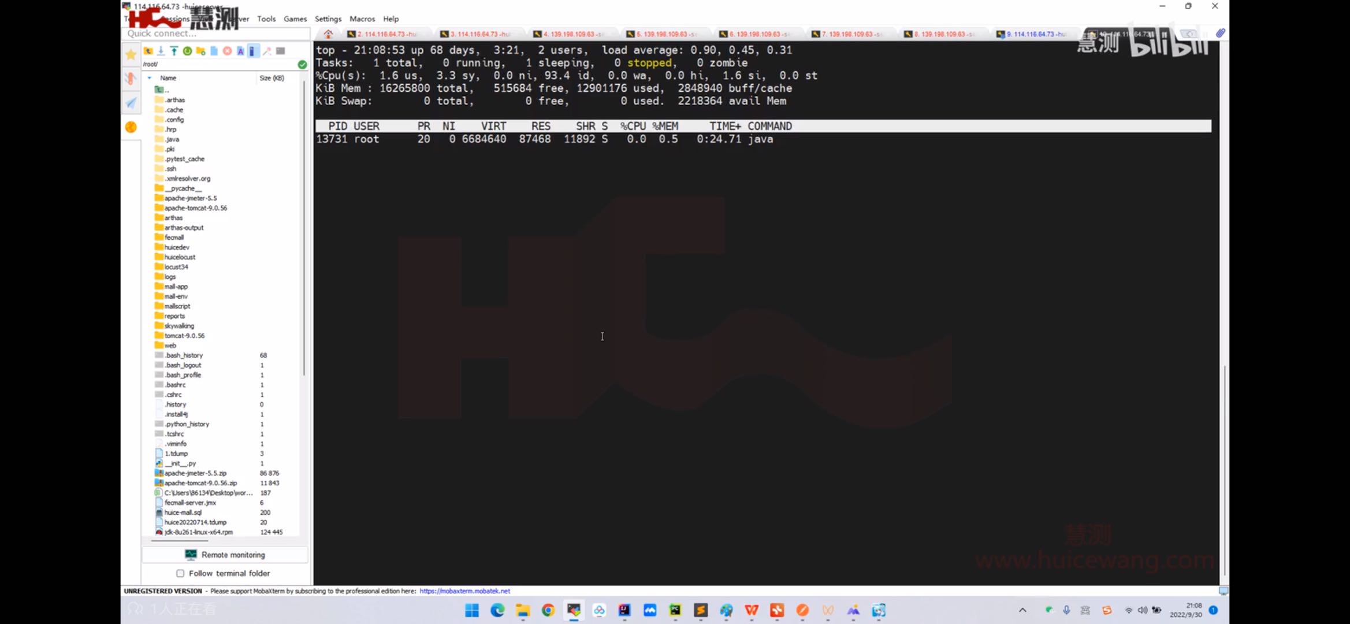Click the Remote monitoring button
The image size is (1350, 624).
point(225,555)
